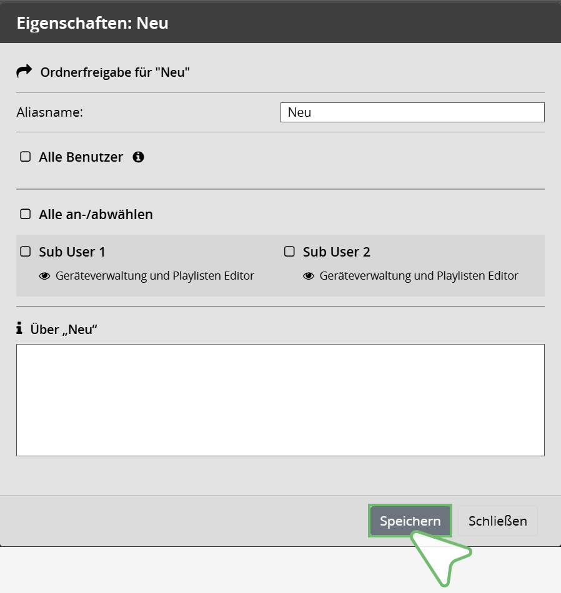
Task: Click the eye icon under Sub User 1
Action: (44, 276)
